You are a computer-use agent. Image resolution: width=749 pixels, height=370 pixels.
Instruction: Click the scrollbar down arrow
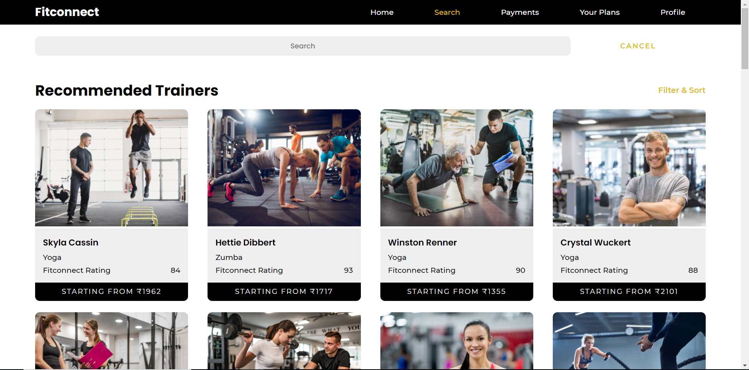coord(745,366)
